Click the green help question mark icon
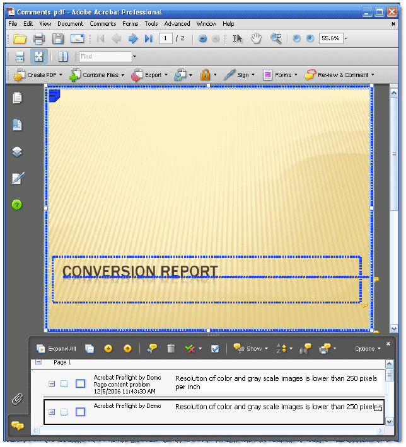Screen dimensions: 406x447 pyautogui.click(x=18, y=205)
